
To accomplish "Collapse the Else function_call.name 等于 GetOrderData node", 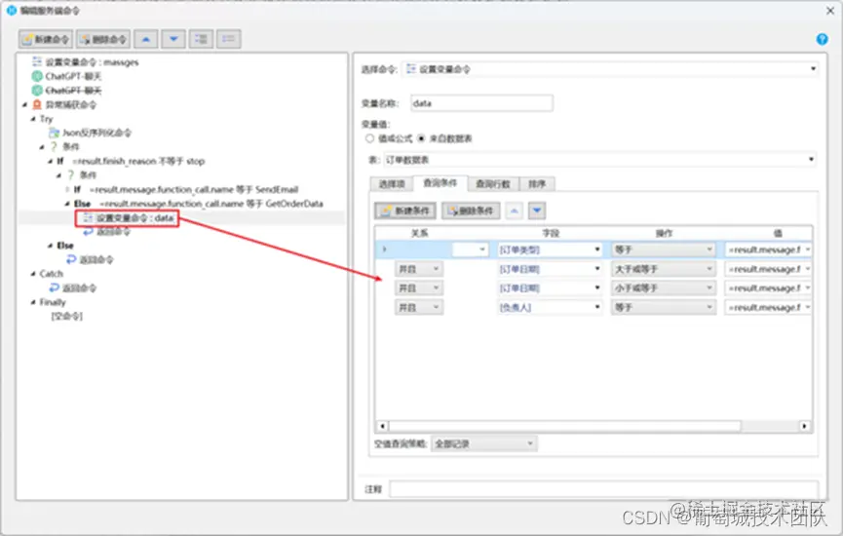I will [x=67, y=204].
